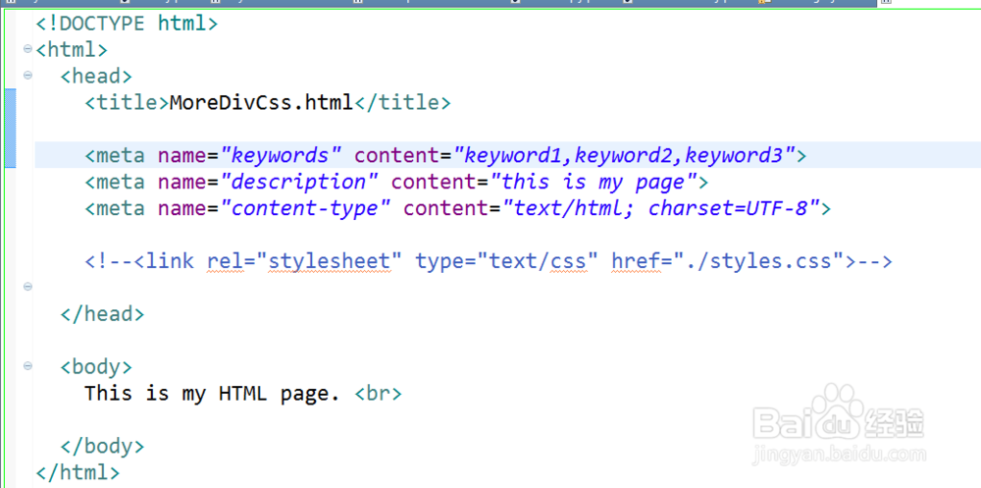Click the closing </head> tag
Viewport: 981px width, 488px height.
tap(103, 313)
